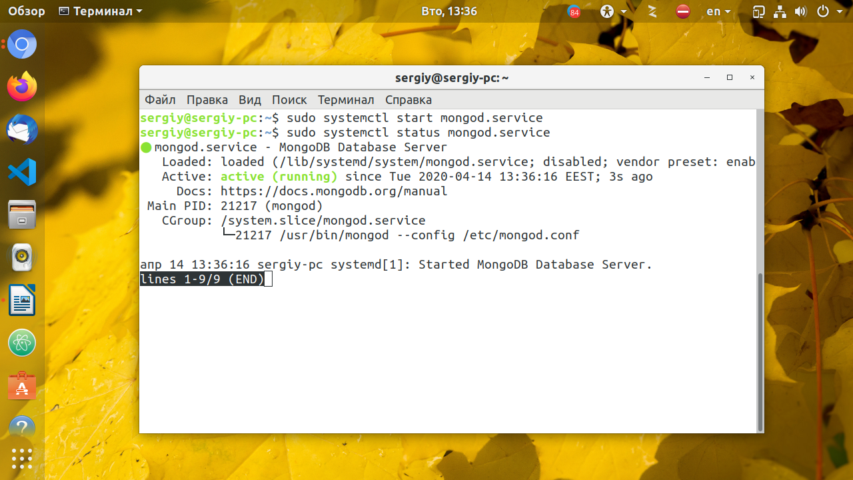
Task: Open the Files manager icon
Action: click(22, 215)
